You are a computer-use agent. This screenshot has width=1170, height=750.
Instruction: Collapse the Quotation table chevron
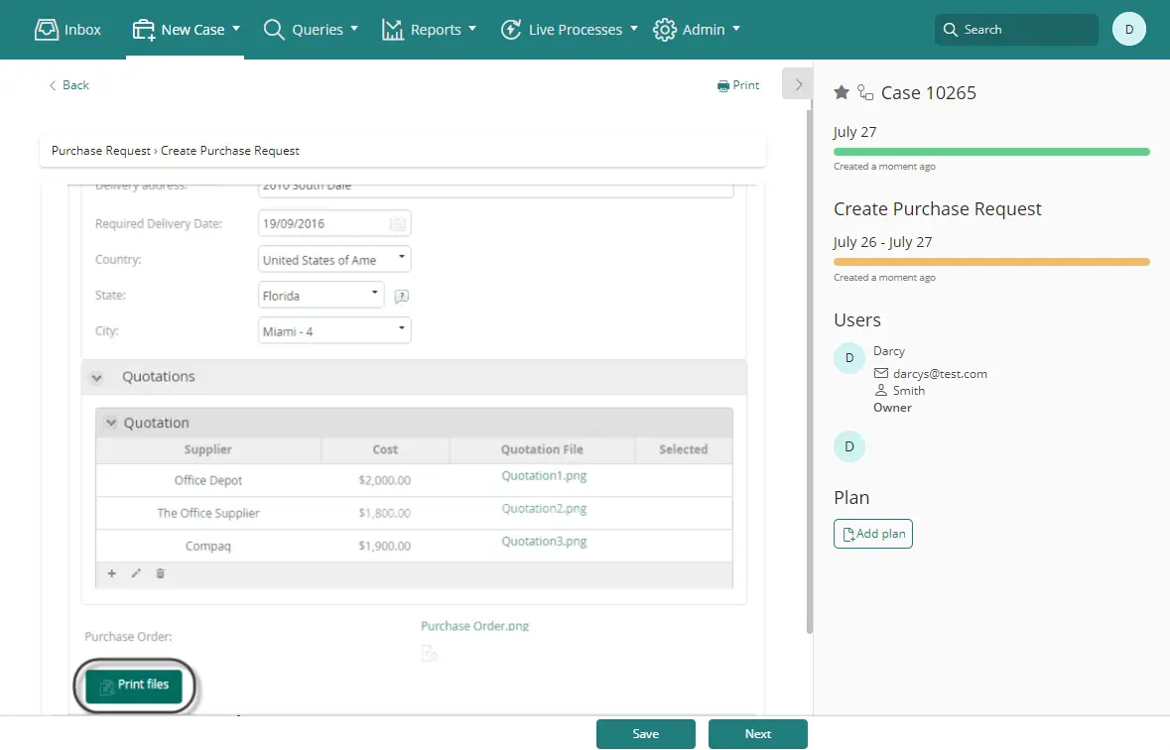[x=111, y=424]
